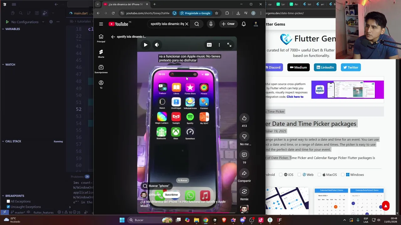Screen dimensions: 401x225
Task: Click Chrome's back navigation arrow
Action: point(98,13)
